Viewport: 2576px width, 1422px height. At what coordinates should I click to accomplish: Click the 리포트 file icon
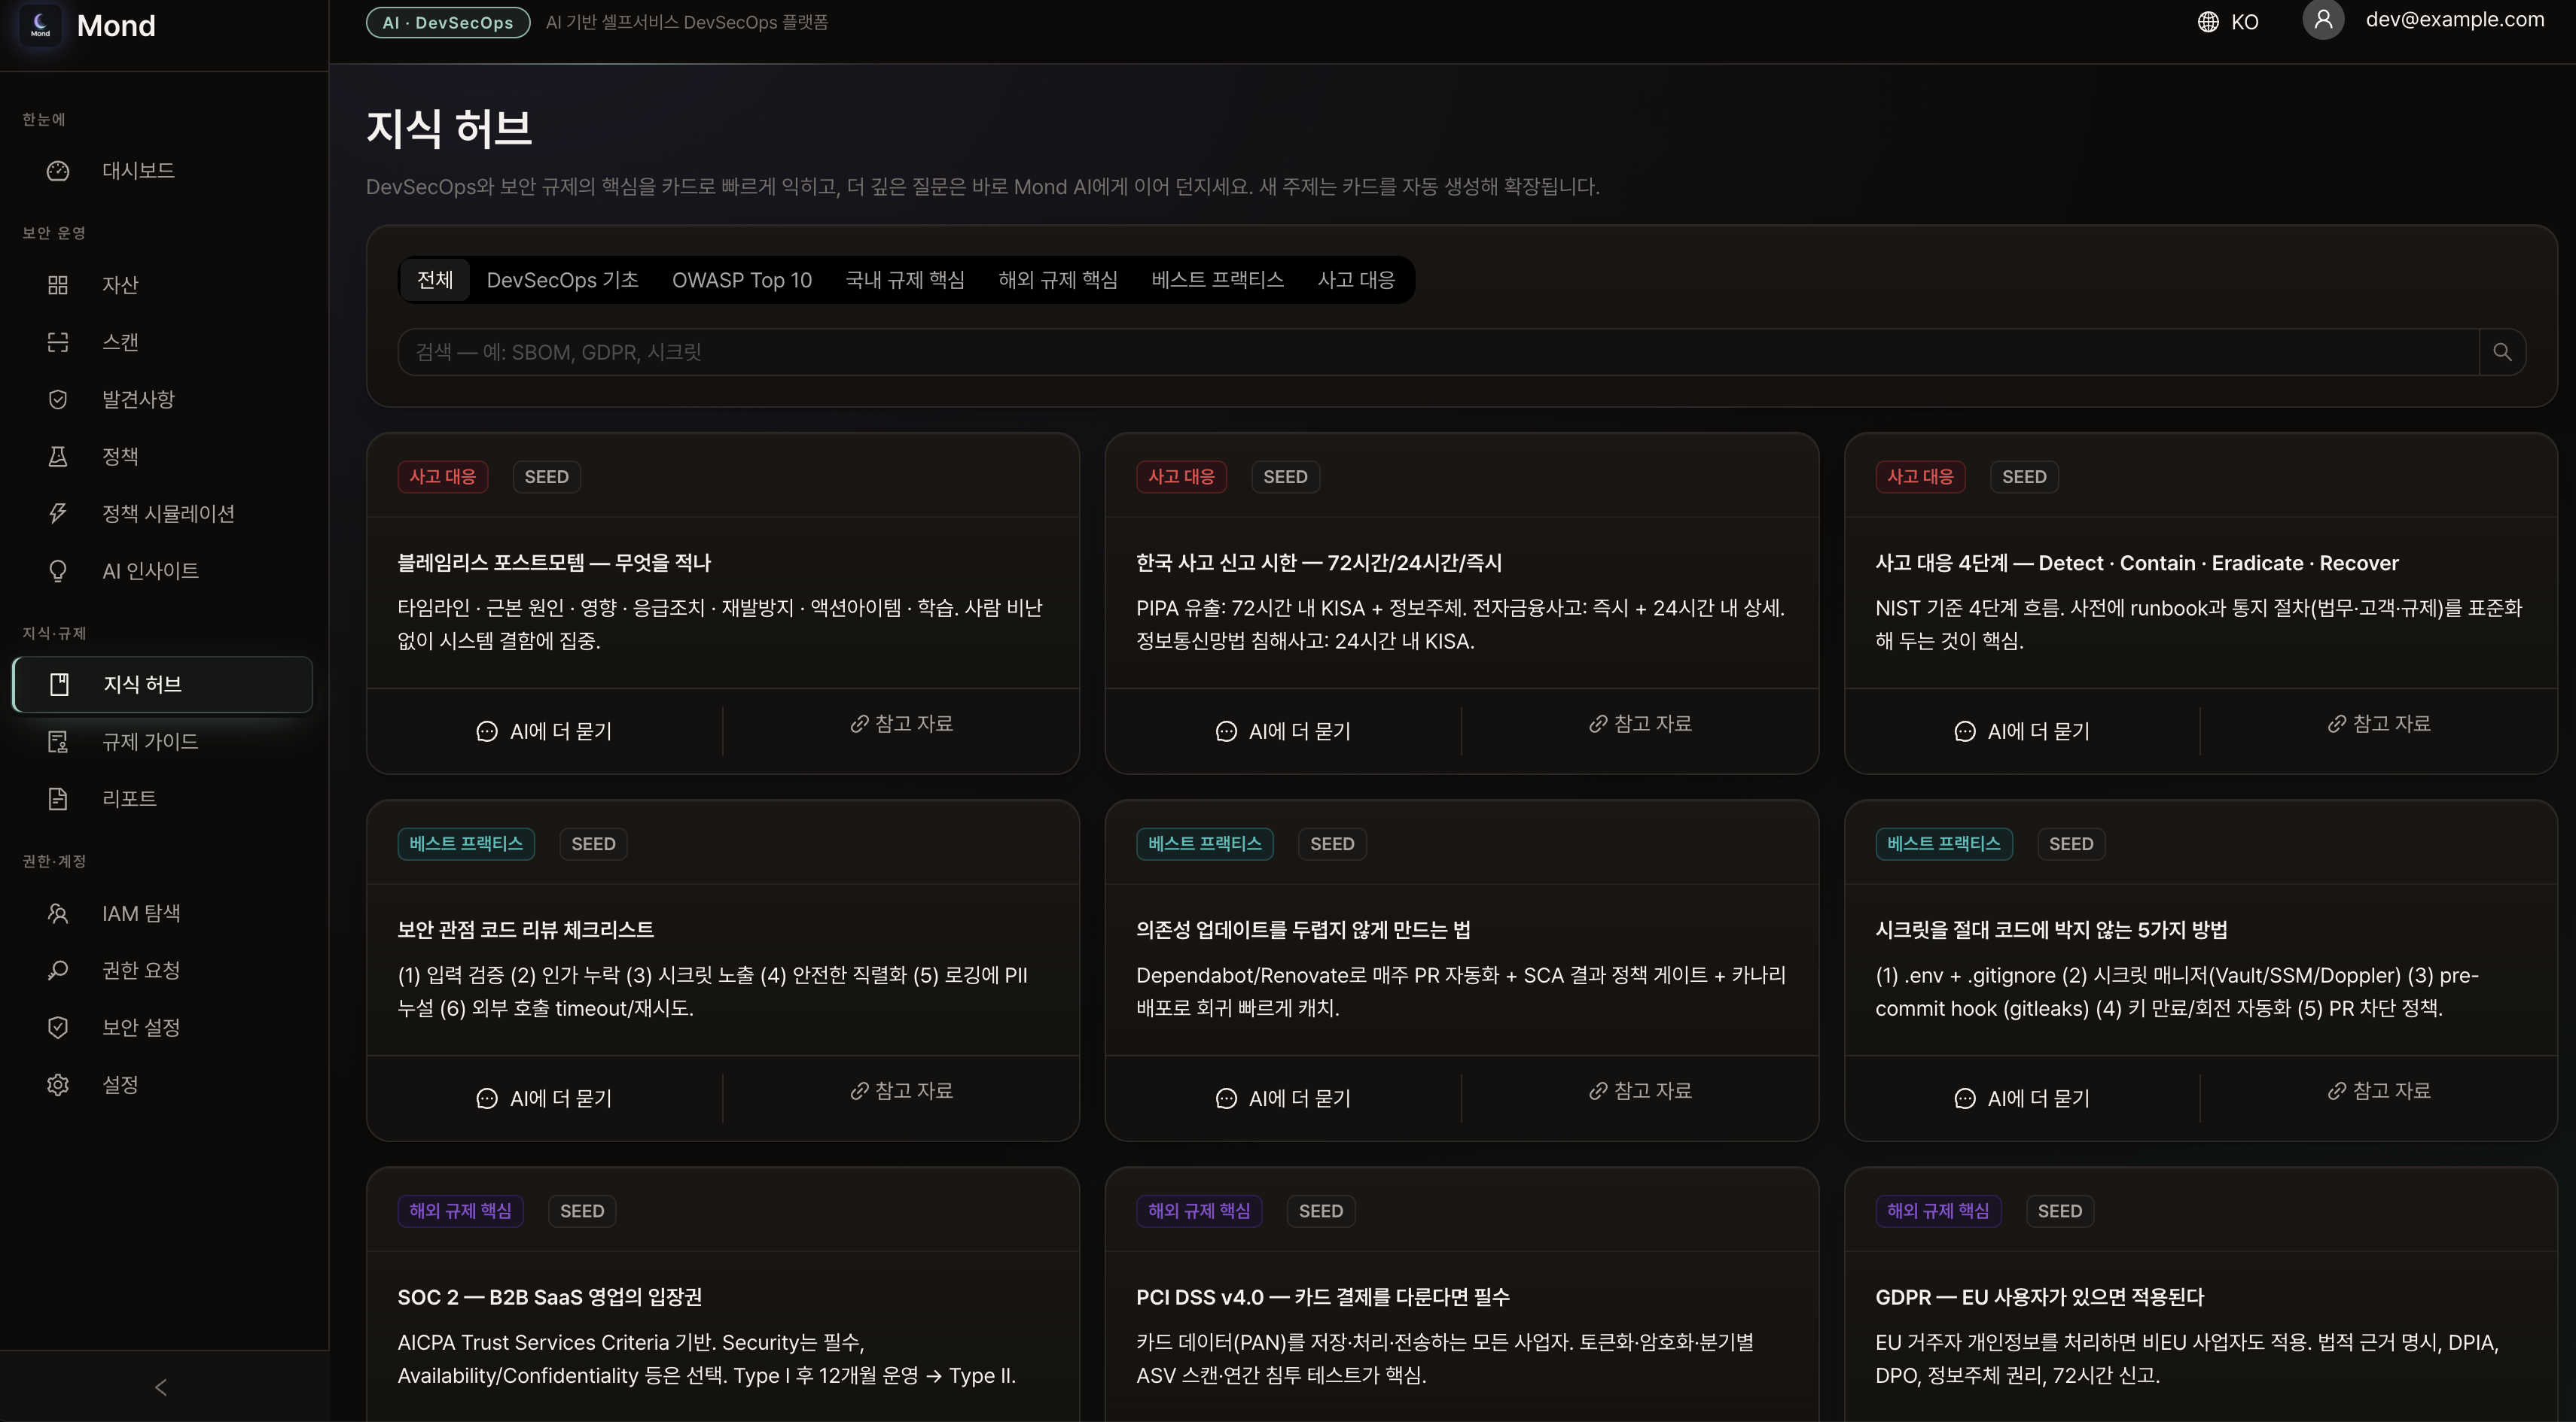(x=58, y=798)
